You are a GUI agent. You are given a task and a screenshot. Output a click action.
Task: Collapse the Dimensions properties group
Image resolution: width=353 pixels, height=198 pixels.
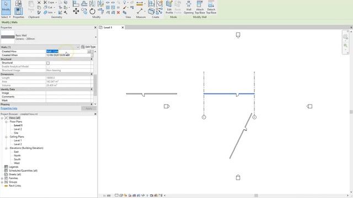coord(92,74)
